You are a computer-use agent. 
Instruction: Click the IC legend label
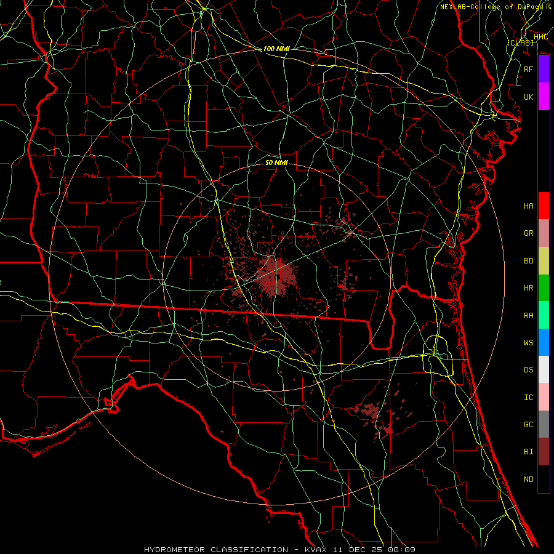tap(529, 398)
